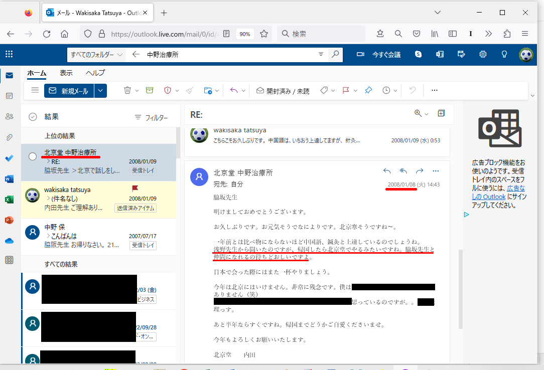Expand the 新規メール dropdown arrow
This screenshot has height=370, width=544.
[x=101, y=91]
